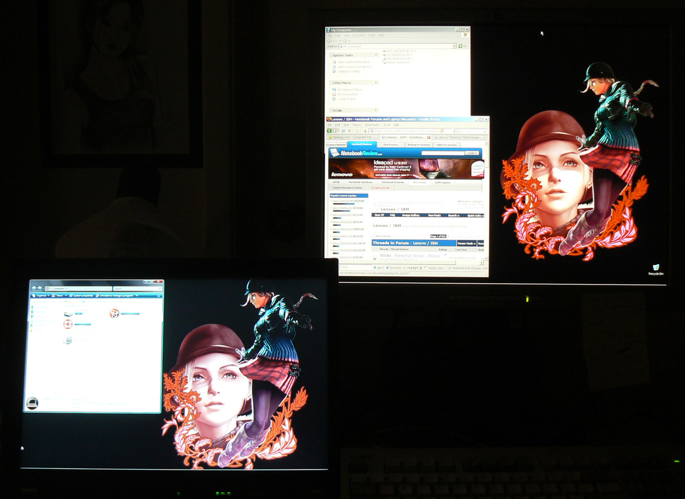Click the Lenovo Ideapad U330 banner ad

click(x=406, y=169)
